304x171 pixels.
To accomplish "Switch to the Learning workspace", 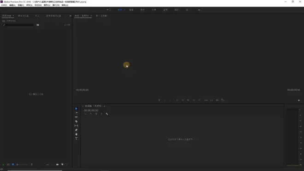I will pyautogui.click(x=108, y=10).
